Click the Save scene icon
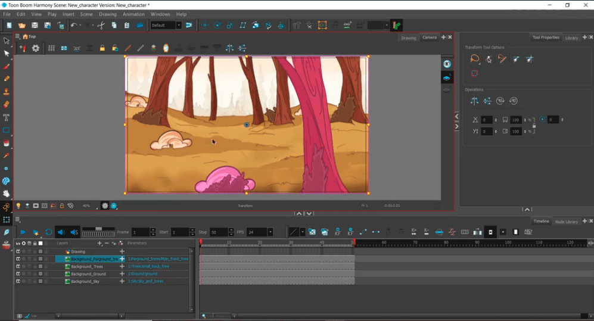 pyautogui.click(x=35, y=25)
